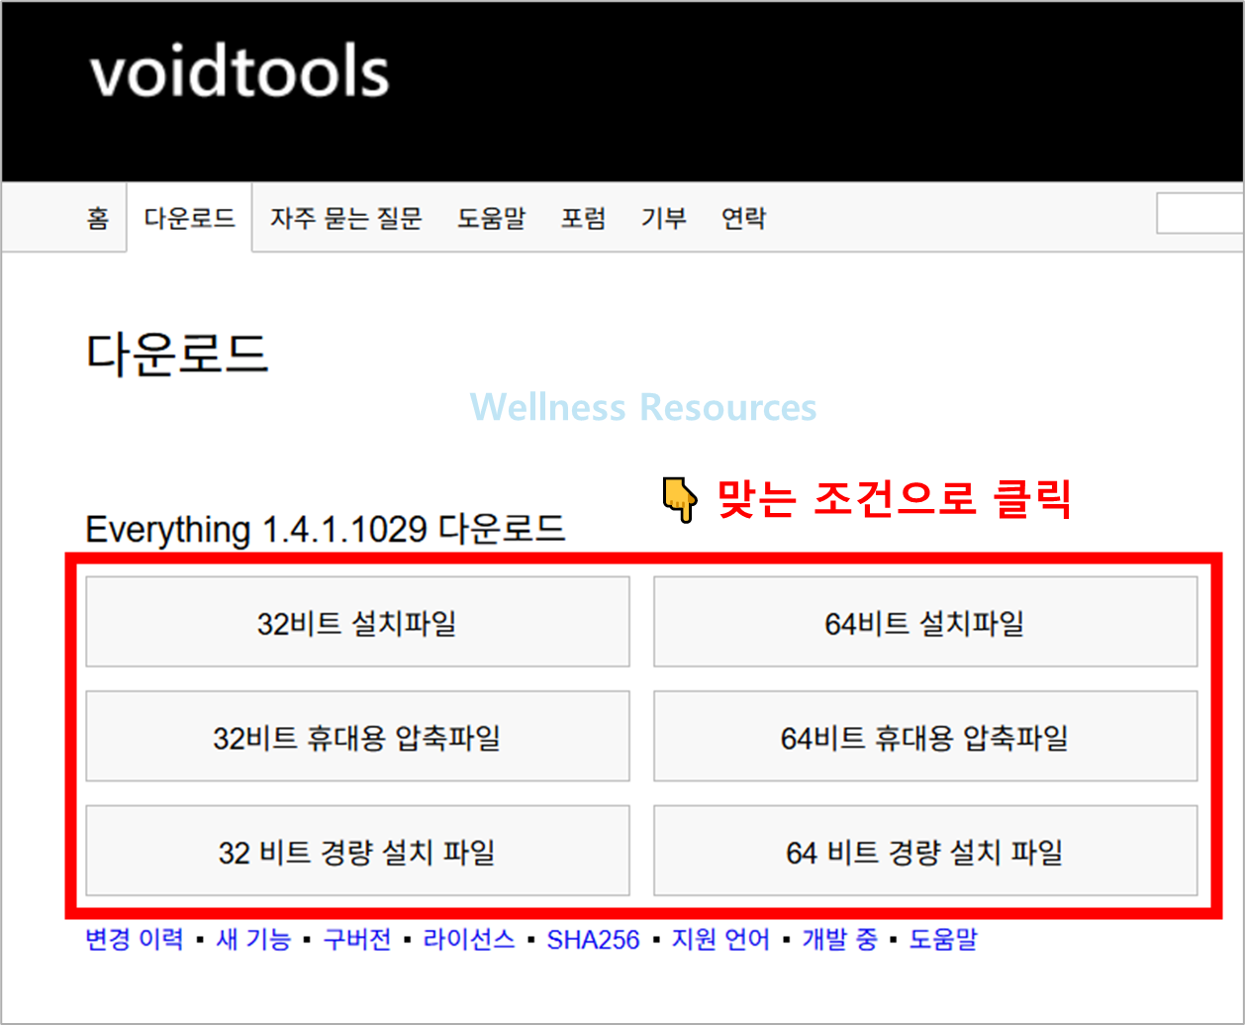Download 64 비트 경량 설치 파일
This screenshot has width=1245, height=1025.
pyautogui.click(x=925, y=851)
